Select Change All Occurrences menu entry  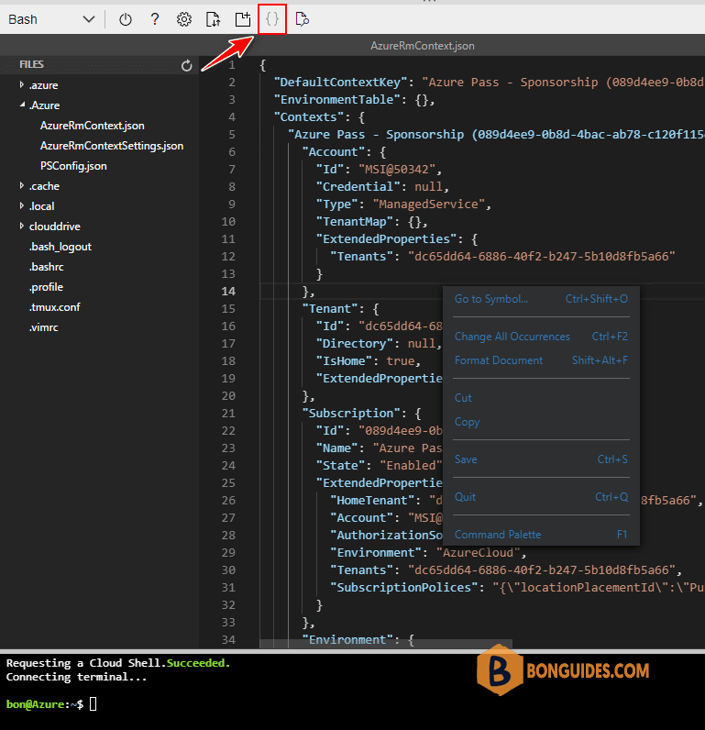(x=541, y=337)
